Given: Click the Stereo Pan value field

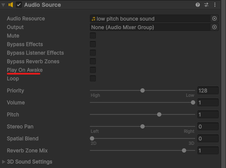Looking at the screenshot, I should tap(208, 126).
